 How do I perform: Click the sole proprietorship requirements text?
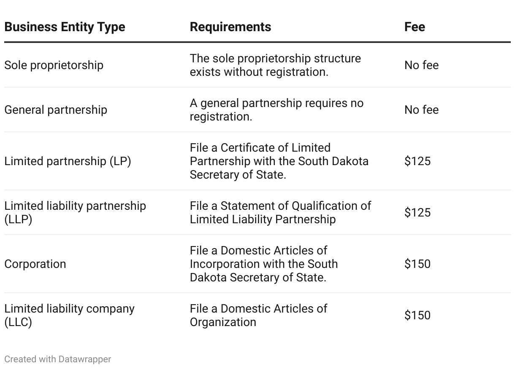pos(275,65)
